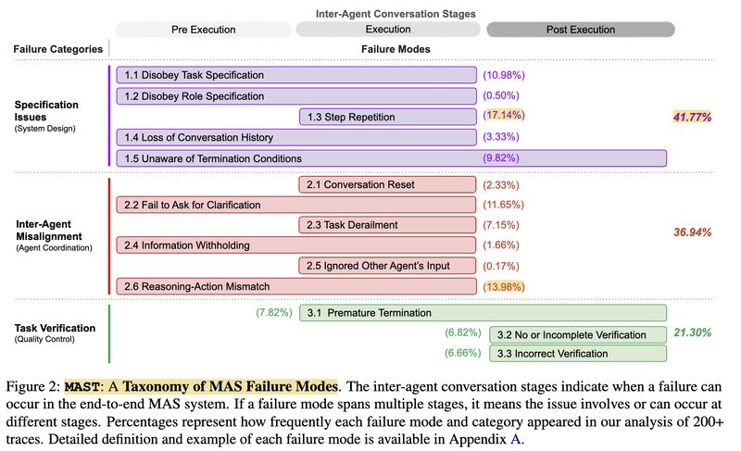Viewport: 741px width, 451px height.
Task: Select the Pre Execution stage header
Action: [203, 30]
